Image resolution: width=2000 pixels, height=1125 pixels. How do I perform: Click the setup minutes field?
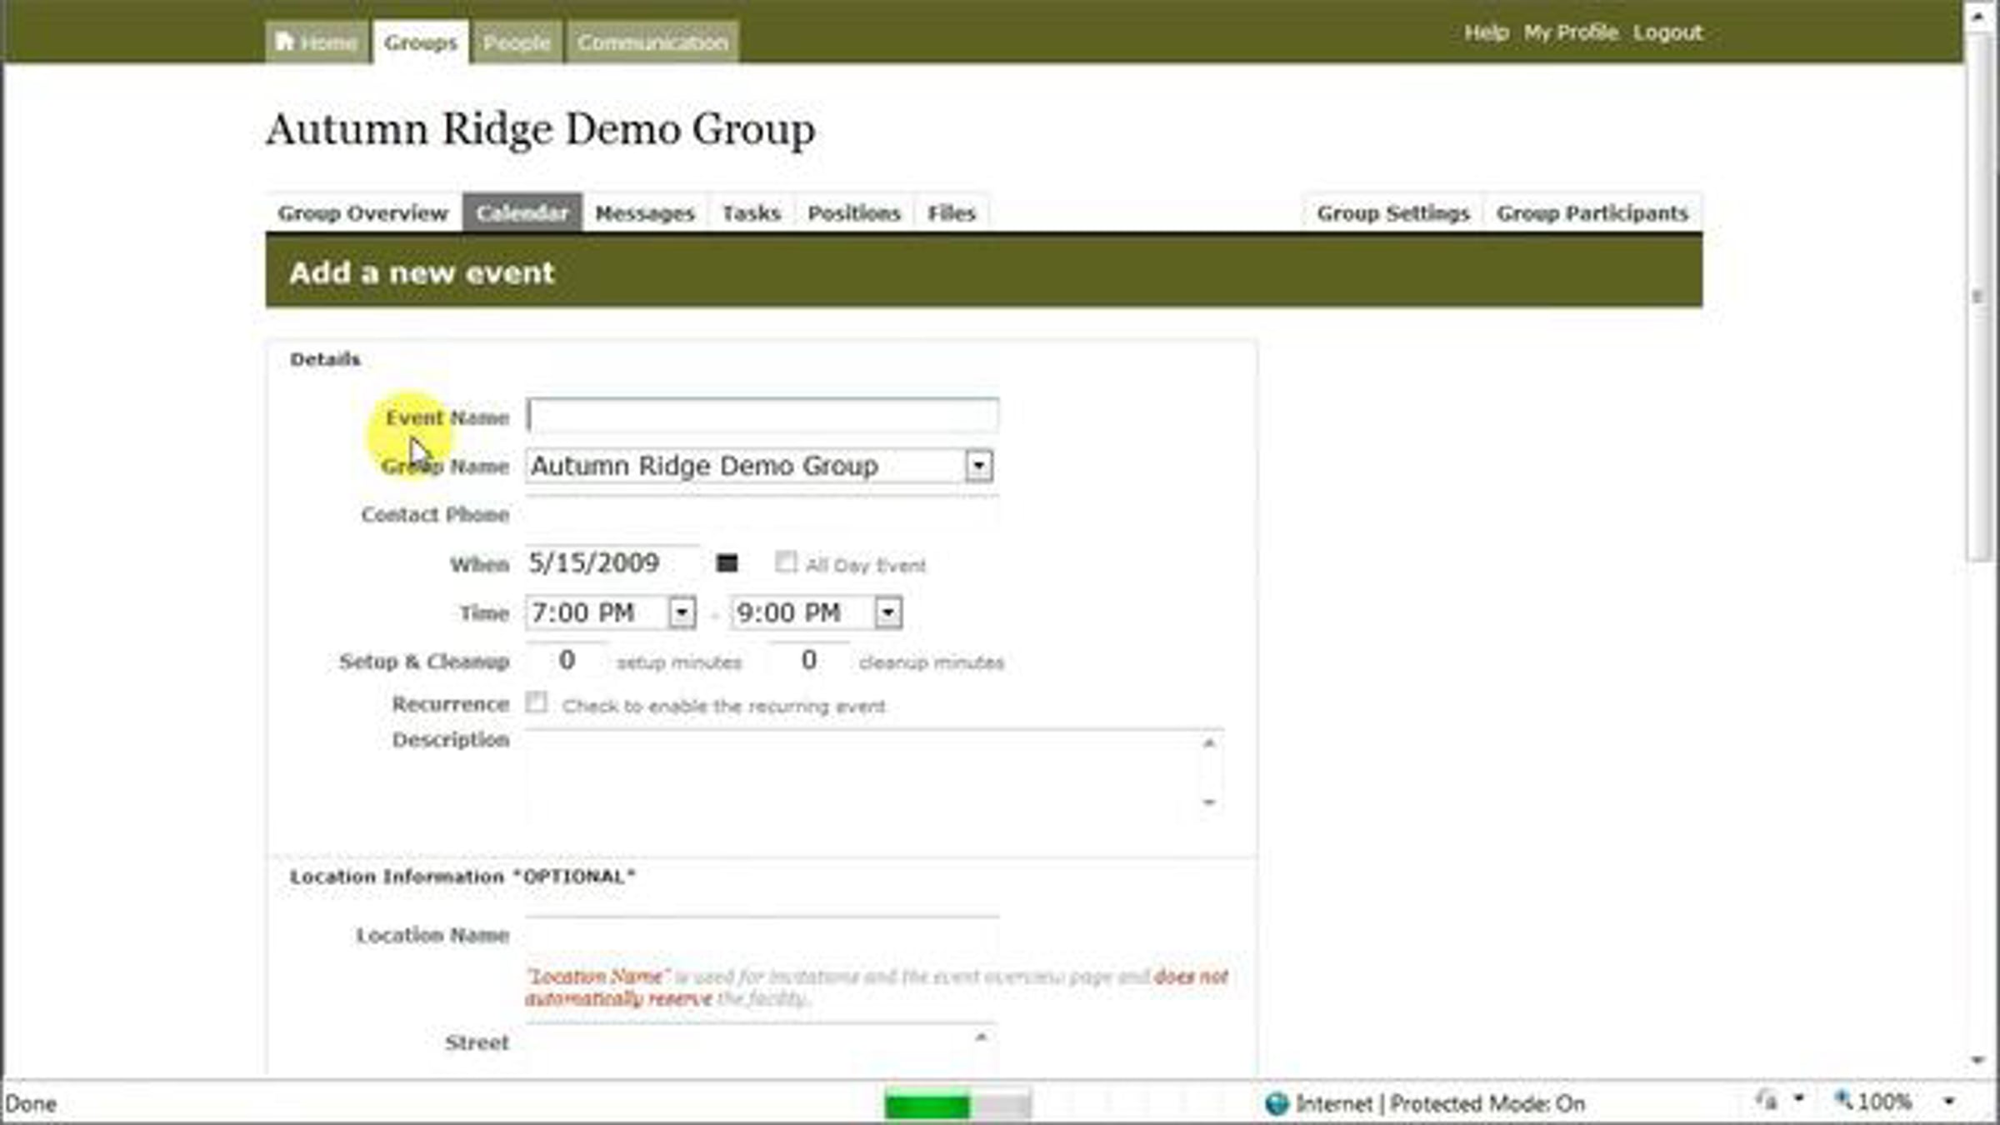tap(567, 660)
